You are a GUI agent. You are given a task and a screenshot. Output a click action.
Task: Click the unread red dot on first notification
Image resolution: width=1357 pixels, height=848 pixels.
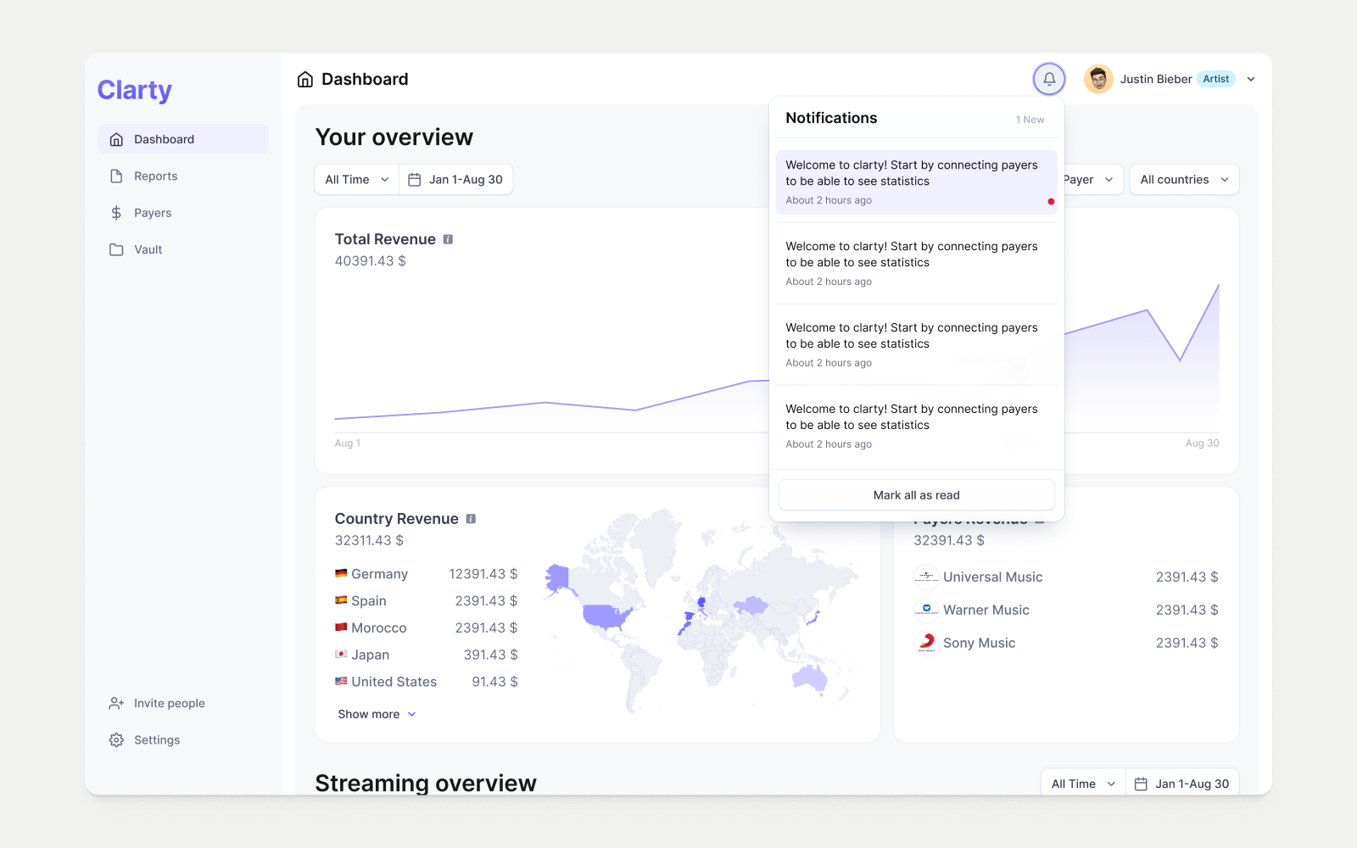point(1051,202)
